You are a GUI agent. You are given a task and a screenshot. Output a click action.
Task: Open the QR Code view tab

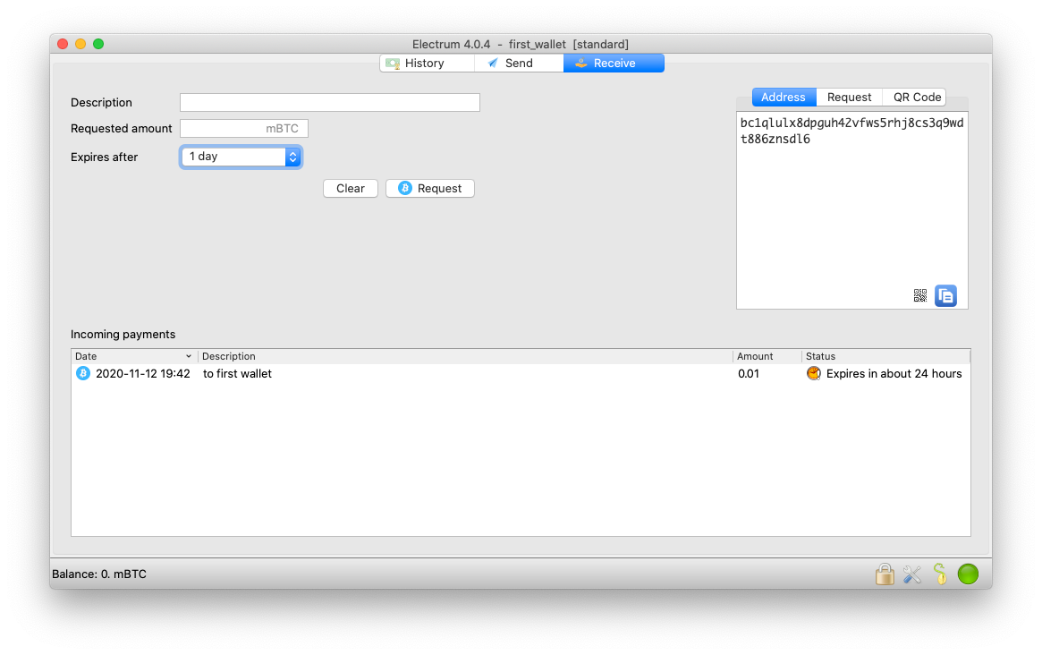click(x=914, y=97)
